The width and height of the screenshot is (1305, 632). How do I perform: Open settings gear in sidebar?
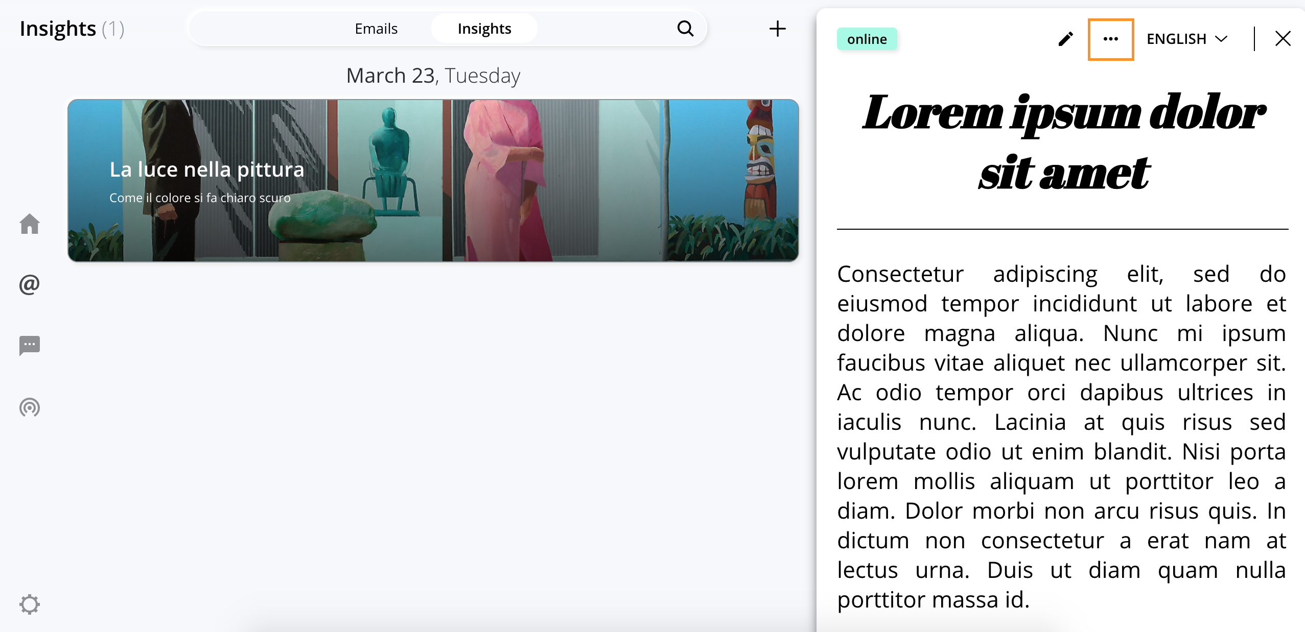point(30,604)
